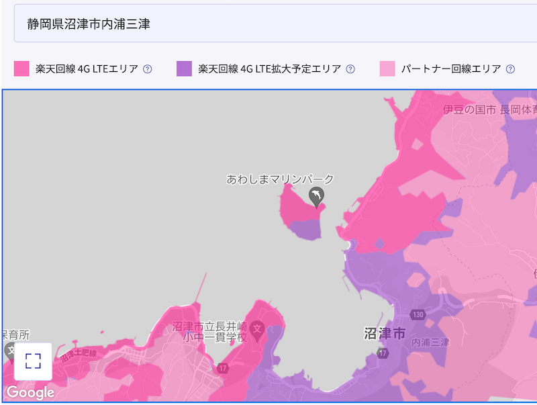Click the 楽天回線 4G LTE拡大予定エリア legend label
This screenshot has height=405, width=537.
[x=270, y=69]
